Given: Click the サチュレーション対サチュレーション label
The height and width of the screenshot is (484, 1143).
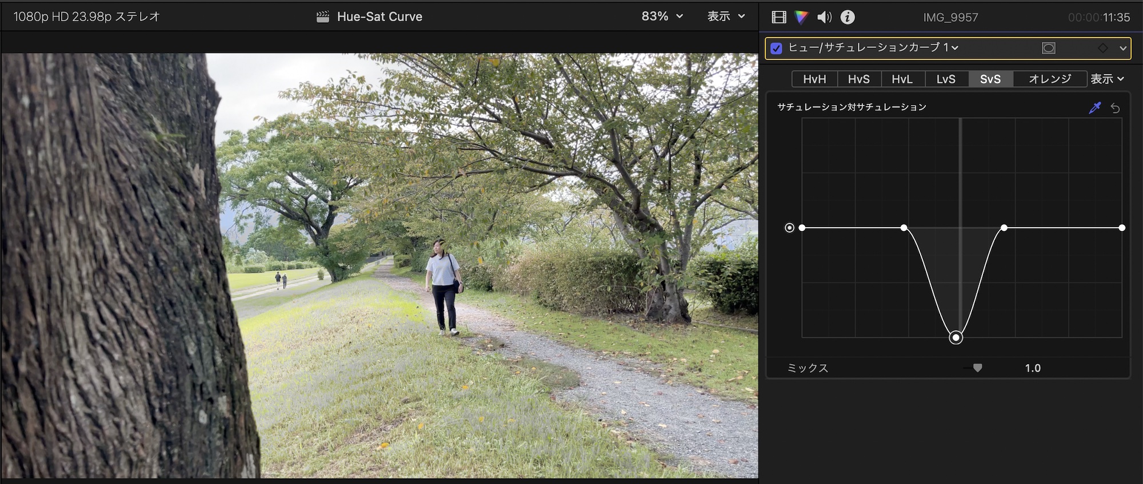Looking at the screenshot, I should [x=852, y=107].
